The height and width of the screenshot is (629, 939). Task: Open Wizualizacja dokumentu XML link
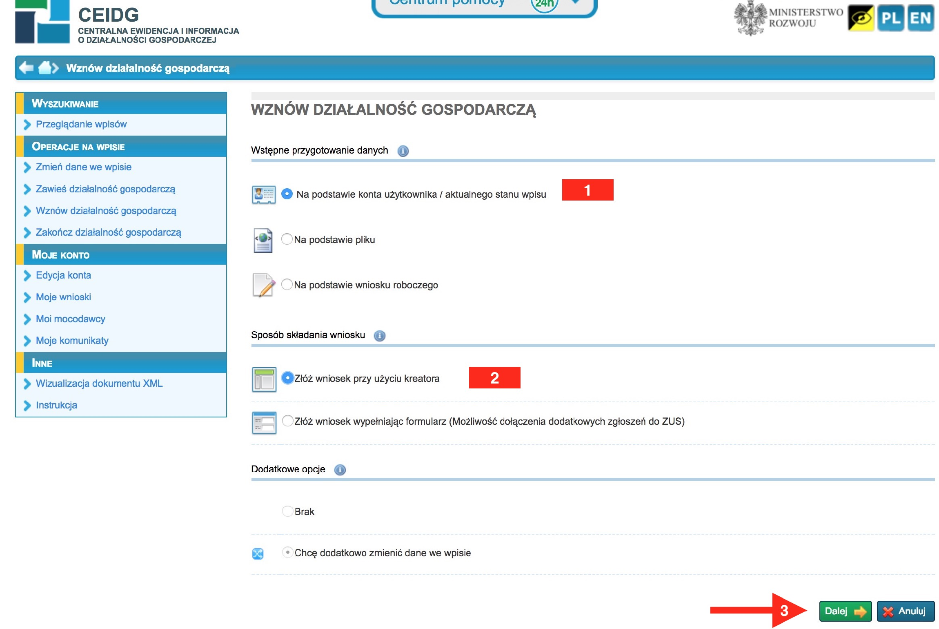(x=99, y=384)
